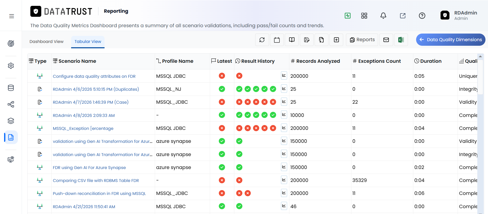Click the edit note toolbar icon
Image resolution: width=488 pixels, height=214 pixels.
[x=306, y=40]
